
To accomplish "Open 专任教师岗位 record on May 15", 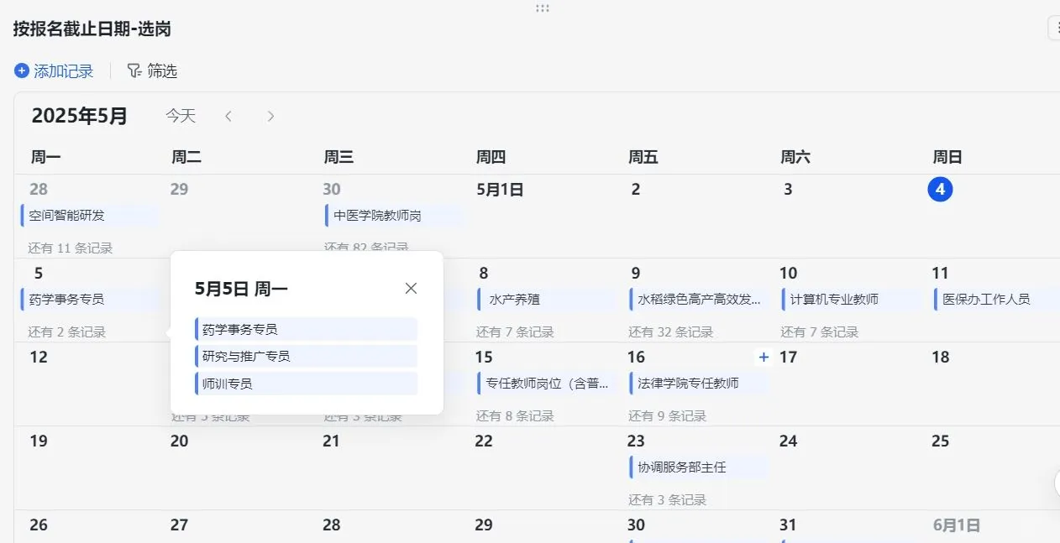I will pyautogui.click(x=546, y=384).
